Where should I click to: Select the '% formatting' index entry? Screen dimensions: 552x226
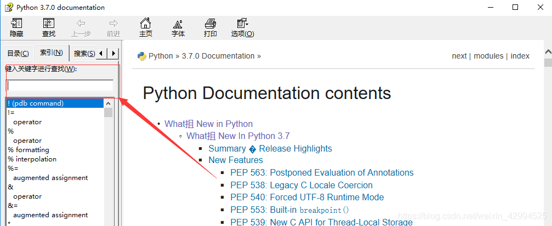pos(28,150)
